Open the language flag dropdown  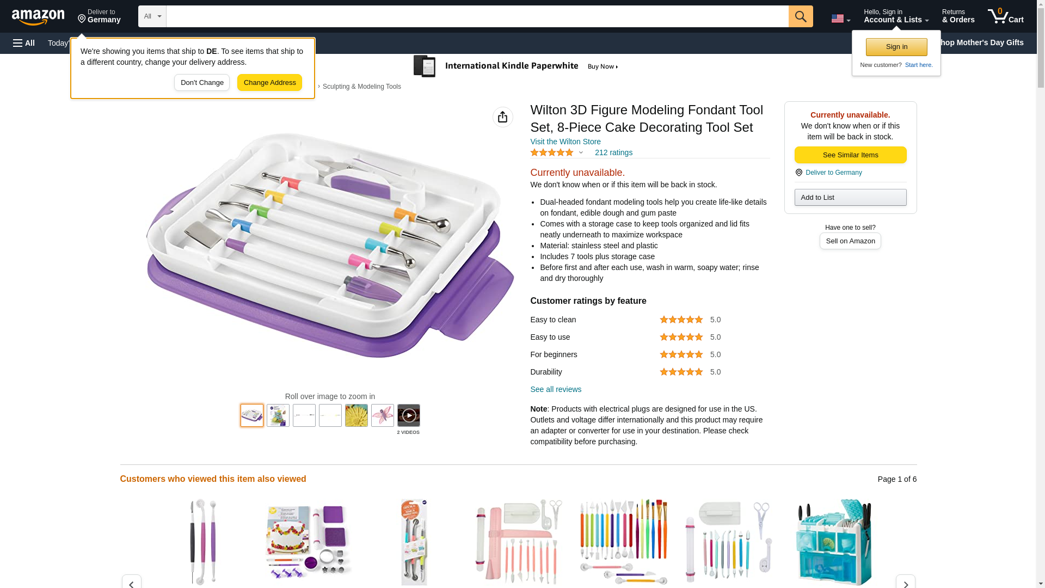pos(840,19)
